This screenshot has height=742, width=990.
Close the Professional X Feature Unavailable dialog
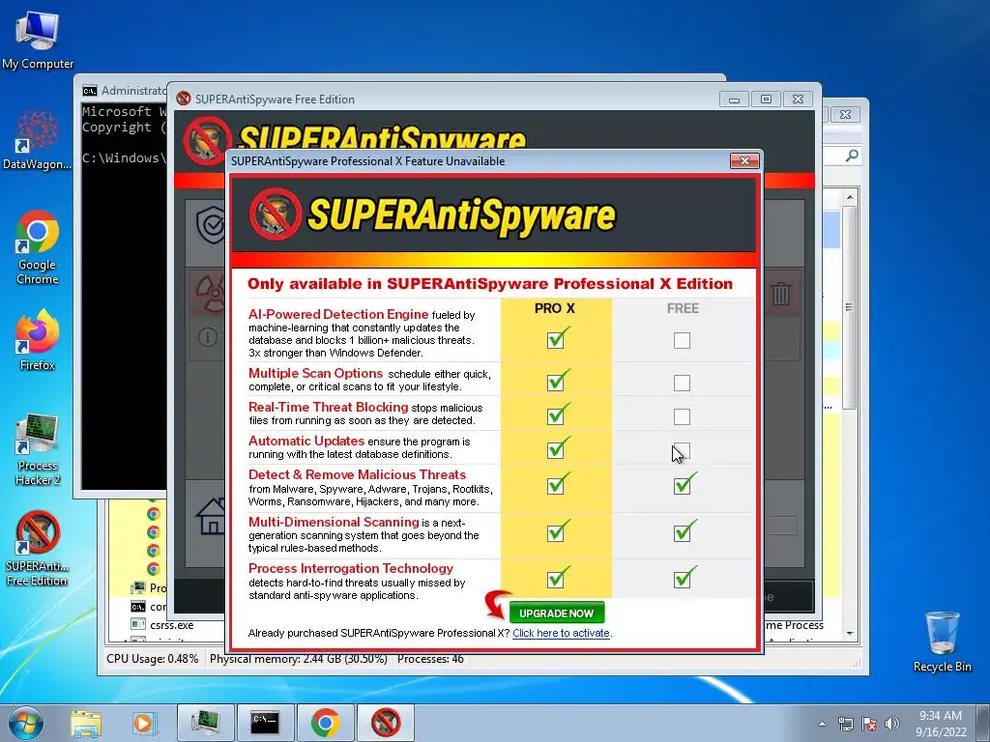744,161
